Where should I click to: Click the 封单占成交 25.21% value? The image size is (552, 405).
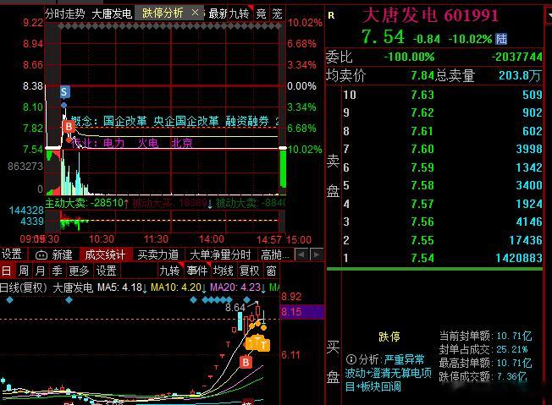pyautogui.click(x=512, y=349)
